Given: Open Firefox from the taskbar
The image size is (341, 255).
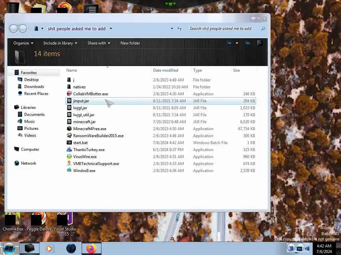Looking at the screenshot, I should point(92,248).
